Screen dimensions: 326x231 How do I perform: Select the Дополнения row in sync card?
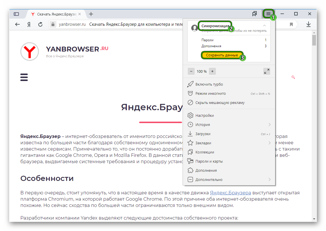coord(234,46)
